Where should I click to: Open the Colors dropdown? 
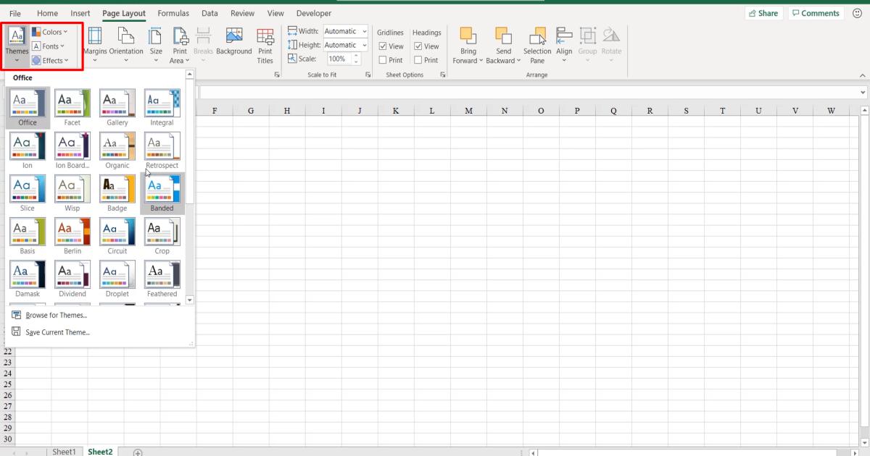(x=51, y=31)
